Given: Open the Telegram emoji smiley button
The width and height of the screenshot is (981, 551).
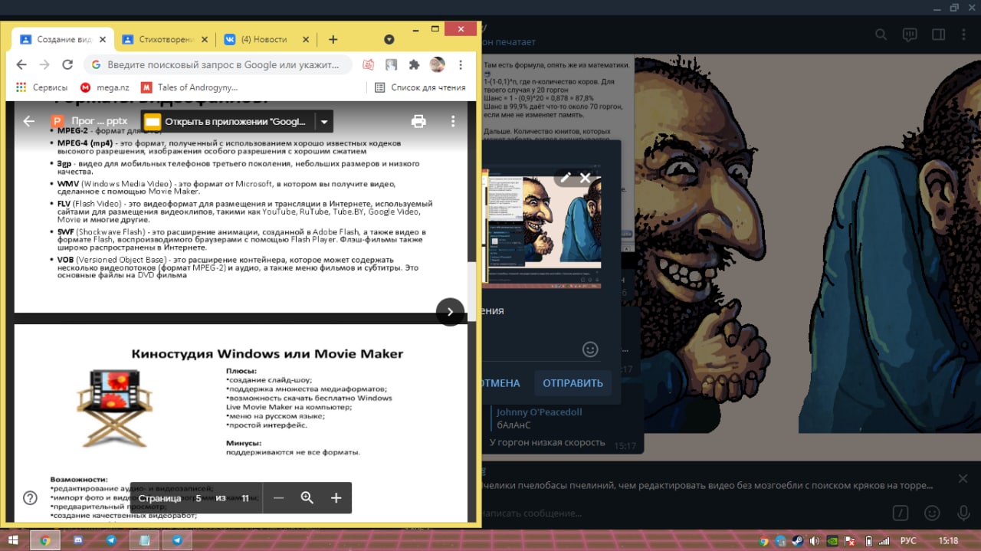Looking at the screenshot, I should point(933,513).
